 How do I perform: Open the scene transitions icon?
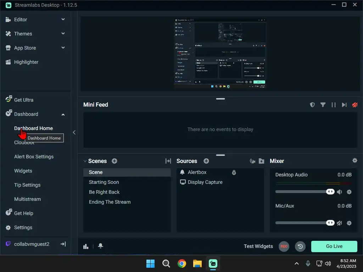pos(168,161)
